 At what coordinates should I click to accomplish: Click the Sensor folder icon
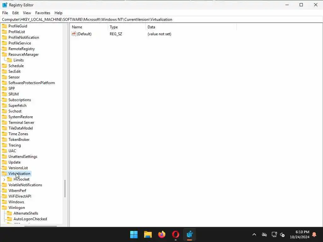tap(4, 77)
